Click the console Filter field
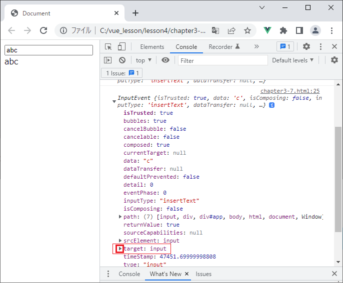Screen dimensions: 343x283 pos(223,60)
